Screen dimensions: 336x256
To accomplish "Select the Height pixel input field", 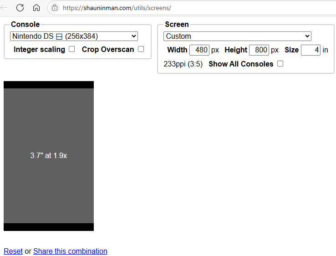I will [259, 50].
